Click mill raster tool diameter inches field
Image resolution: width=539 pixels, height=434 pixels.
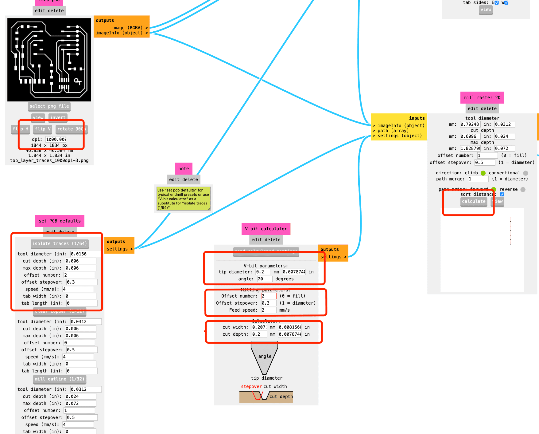505,124
